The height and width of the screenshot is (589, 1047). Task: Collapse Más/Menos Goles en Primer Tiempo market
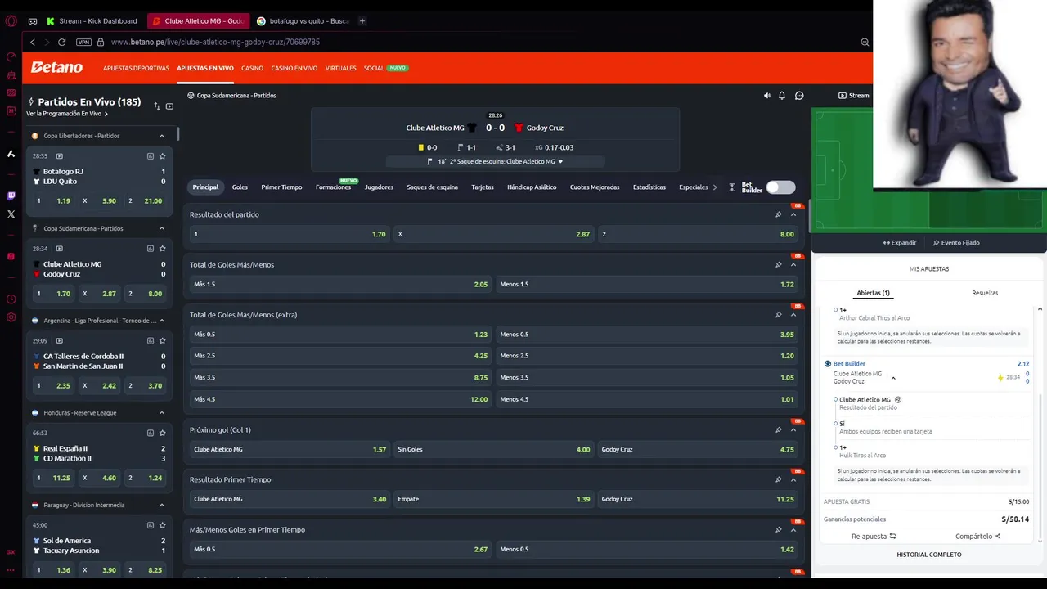click(x=793, y=529)
